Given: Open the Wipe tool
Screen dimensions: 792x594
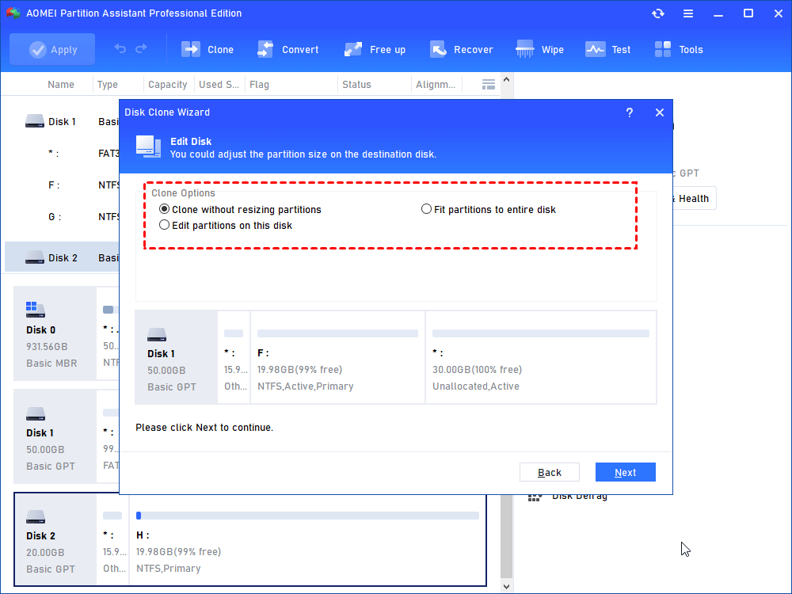Looking at the screenshot, I should tap(539, 49).
